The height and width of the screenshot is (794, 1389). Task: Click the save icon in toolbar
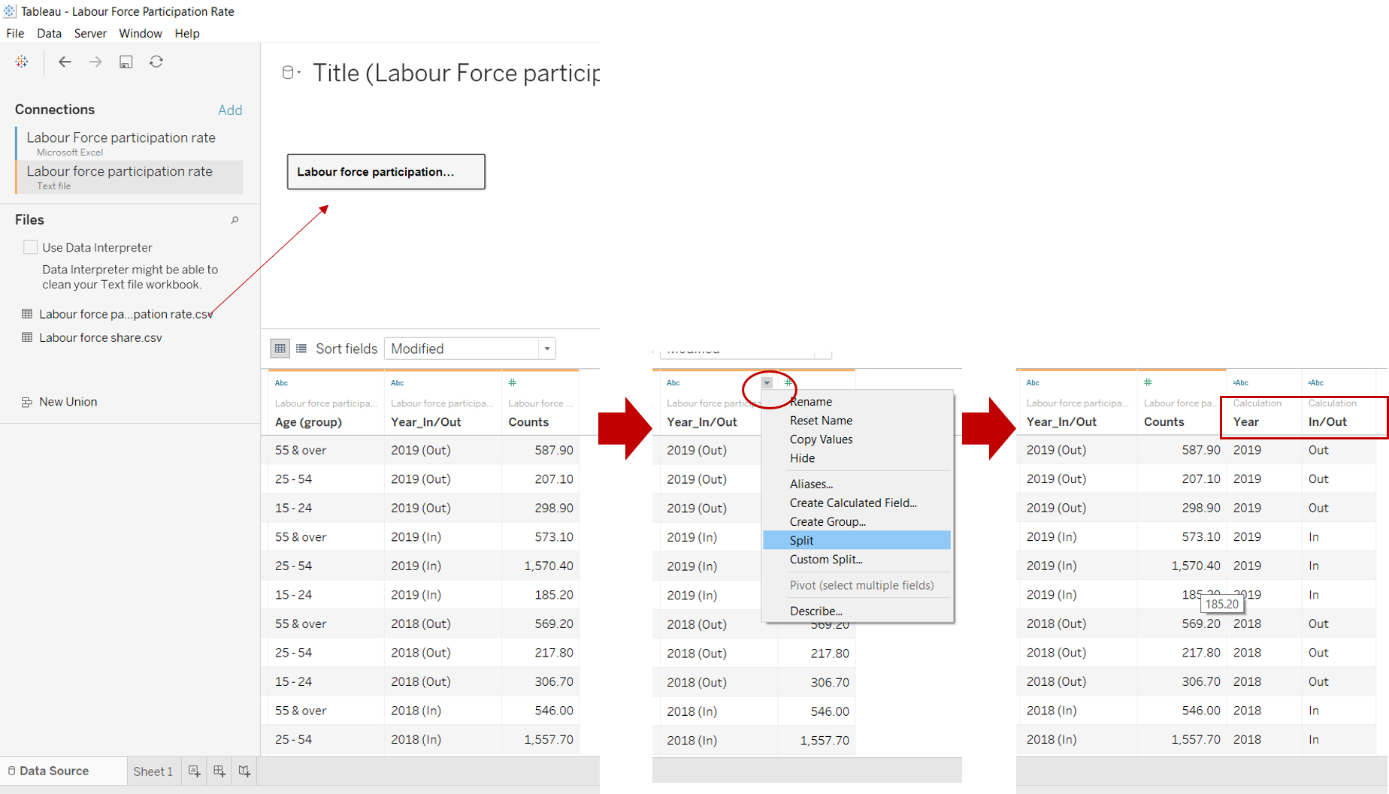[x=126, y=62]
